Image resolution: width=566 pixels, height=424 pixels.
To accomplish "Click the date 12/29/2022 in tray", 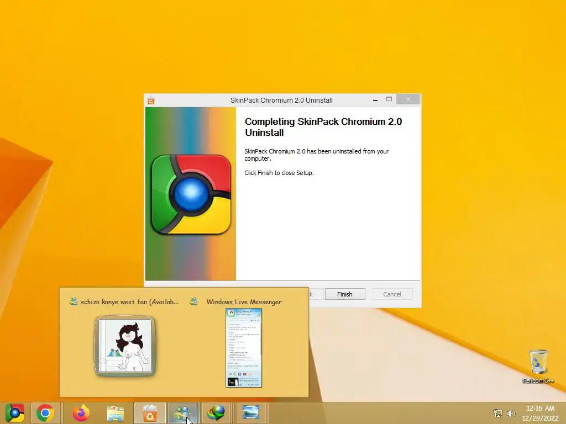I will click(x=541, y=418).
